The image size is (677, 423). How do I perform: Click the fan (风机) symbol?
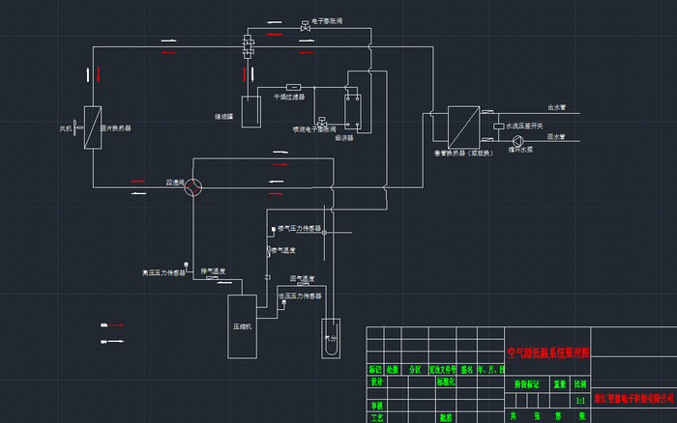78,127
